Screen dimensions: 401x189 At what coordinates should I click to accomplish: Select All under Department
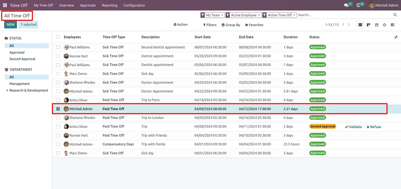27,77
